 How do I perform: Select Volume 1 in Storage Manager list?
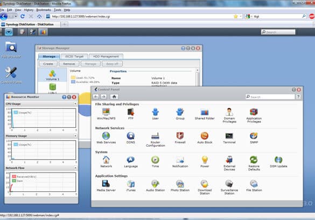coord(52,75)
